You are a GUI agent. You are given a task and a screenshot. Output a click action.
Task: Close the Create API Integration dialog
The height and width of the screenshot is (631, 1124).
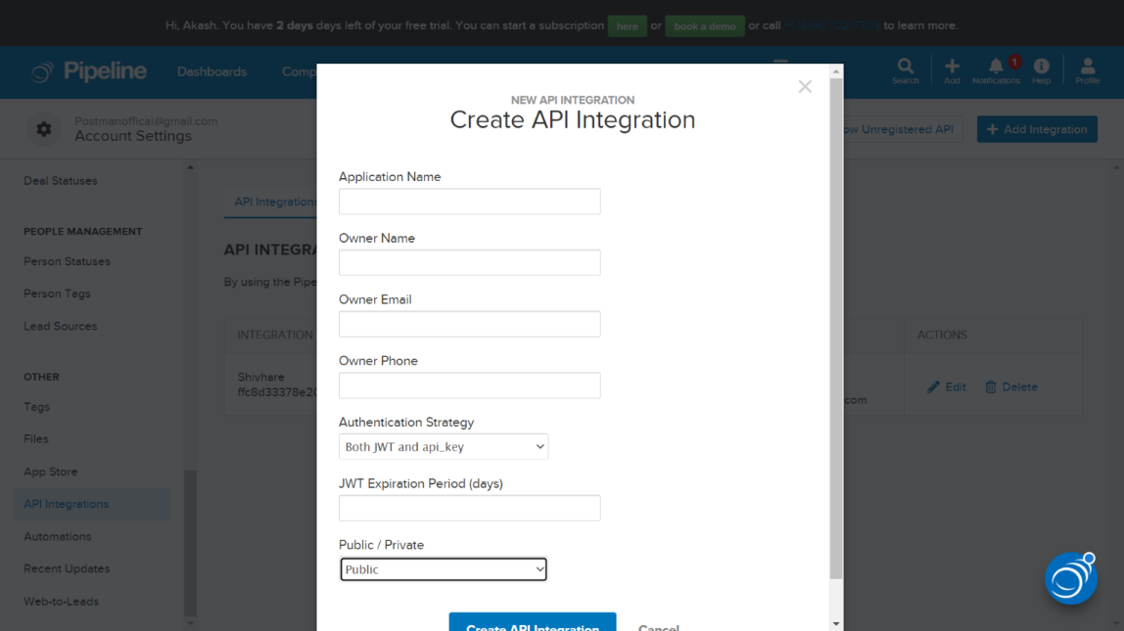tap(805, 87)
